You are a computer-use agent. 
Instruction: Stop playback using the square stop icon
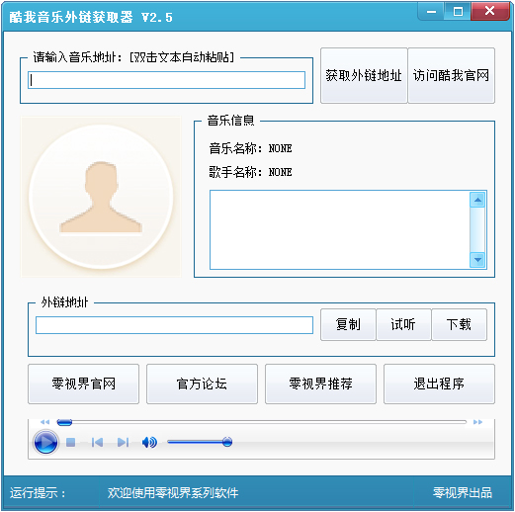click(70, 442)
